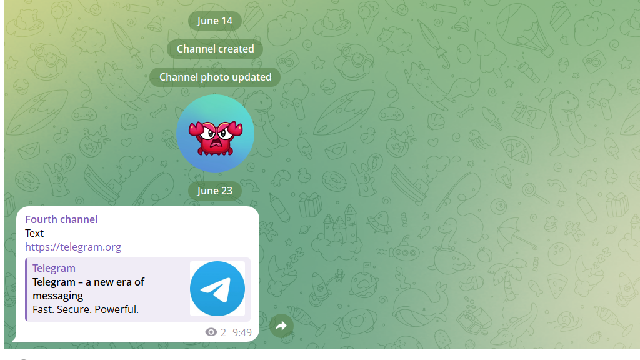Click the eye views icon
This screenshot has height=360, width=640.
pyautogui.click(x=211, y=332)
